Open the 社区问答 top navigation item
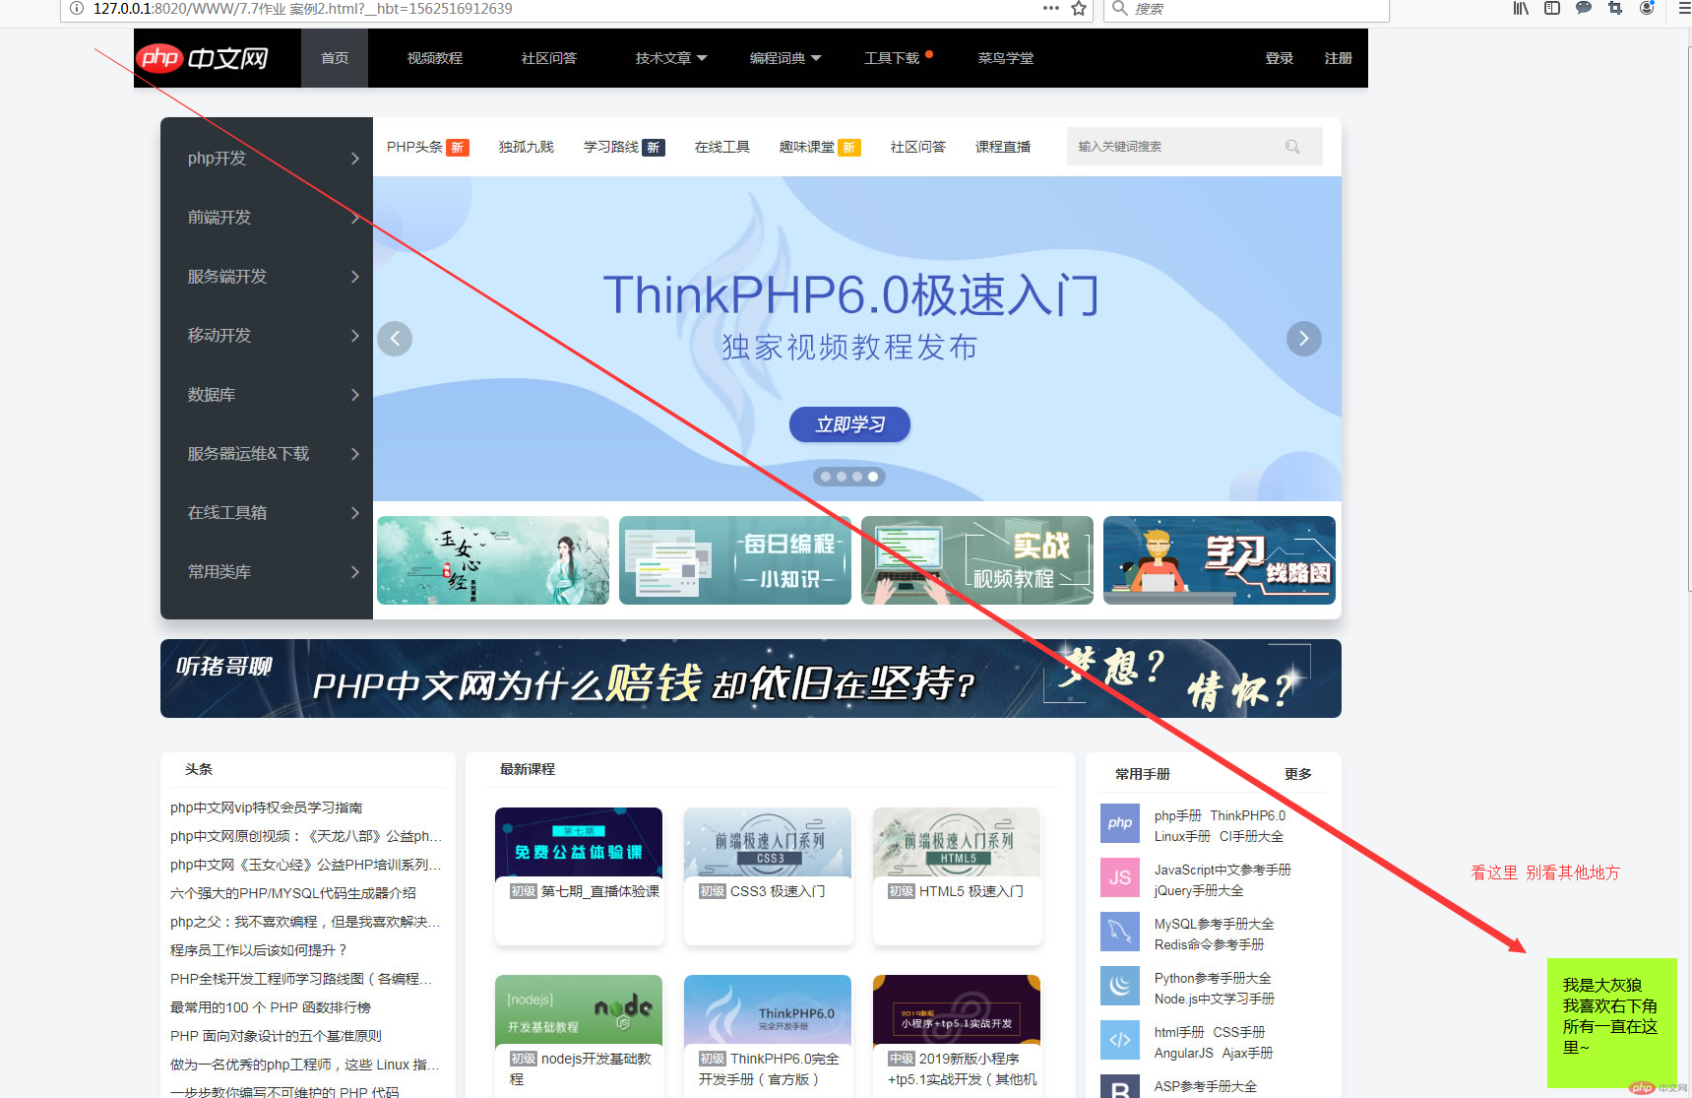The image size is (1692, 1098). coord(549,58)
